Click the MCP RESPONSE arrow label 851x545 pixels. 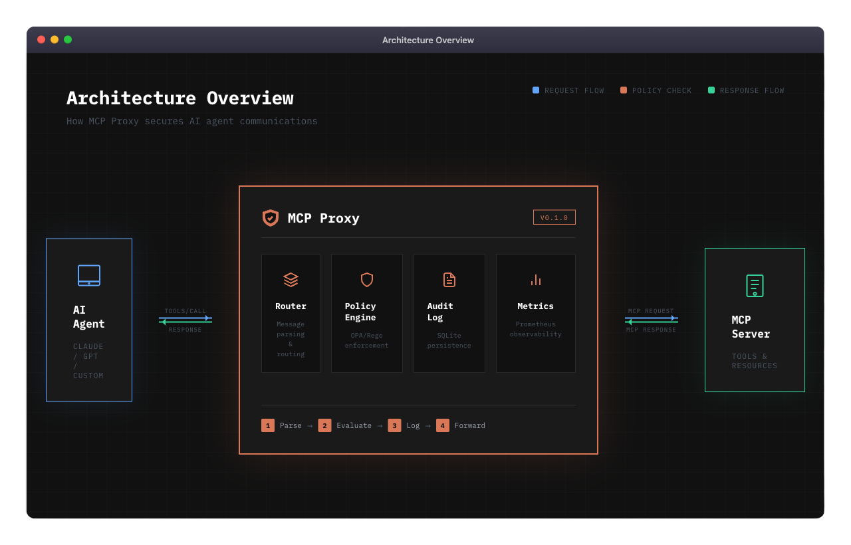coord(651,330)
